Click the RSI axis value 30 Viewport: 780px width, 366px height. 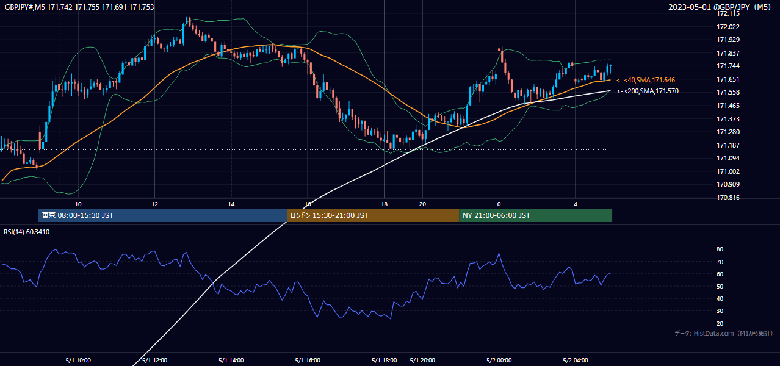(x=720, y=311)
